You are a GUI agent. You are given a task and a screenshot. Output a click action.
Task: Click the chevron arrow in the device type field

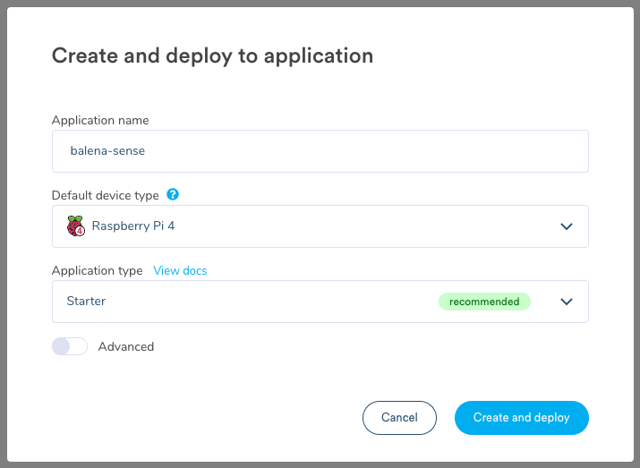pos(566,226)
